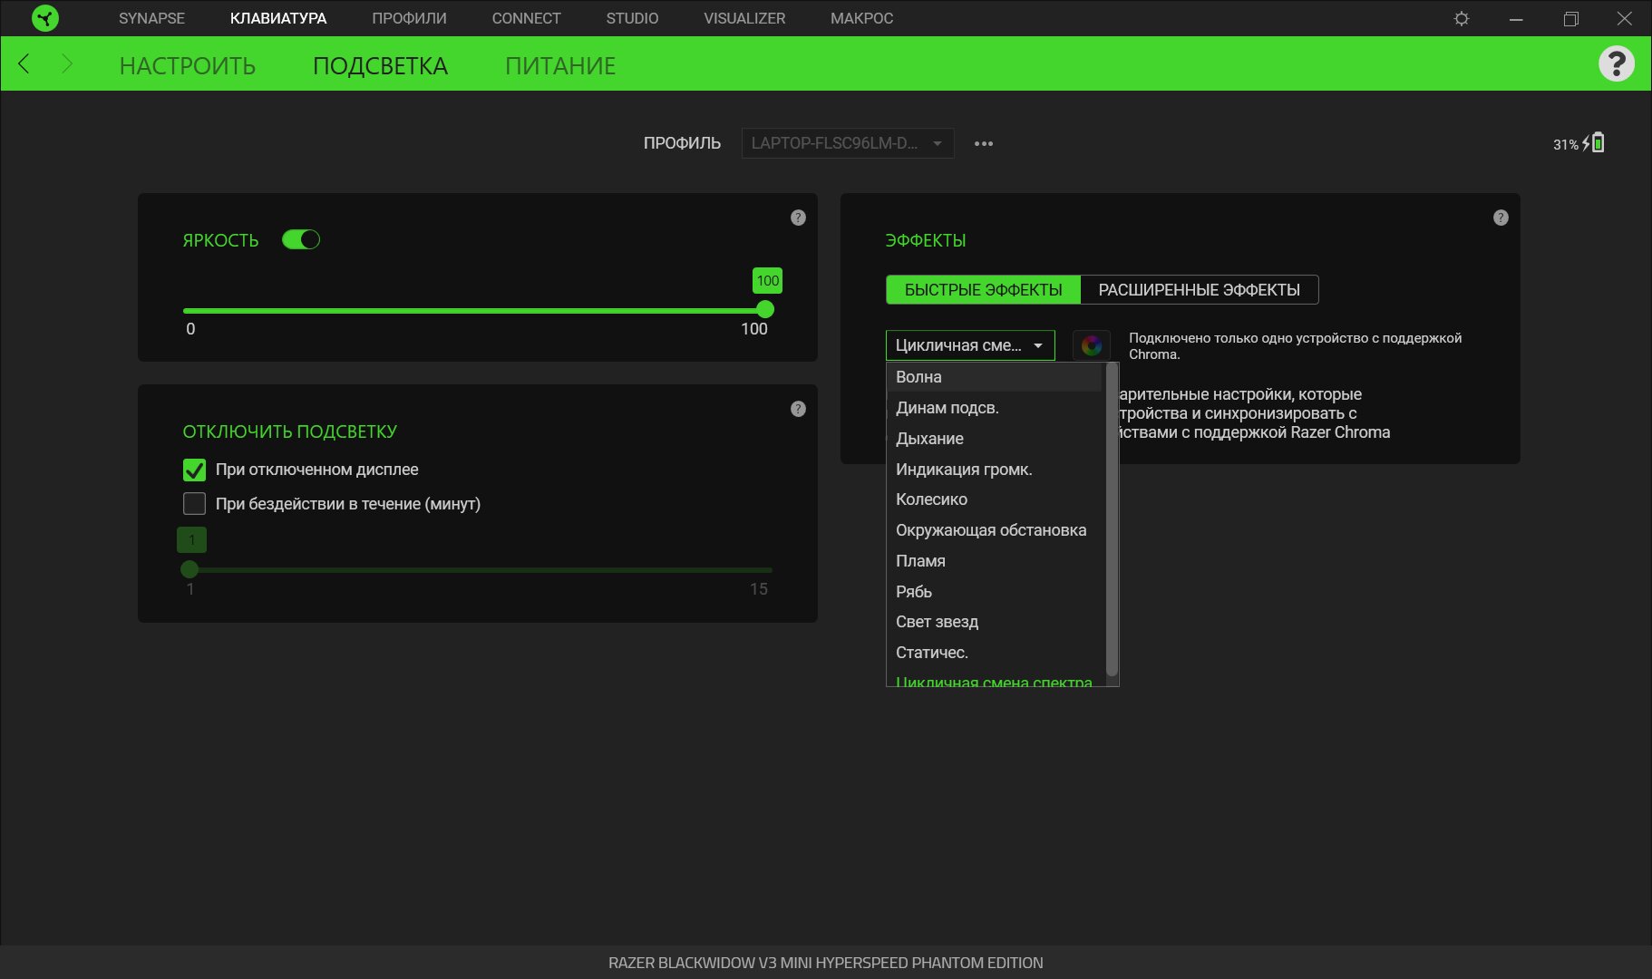Open the МАКРОС tab

[x=861, y=18]
